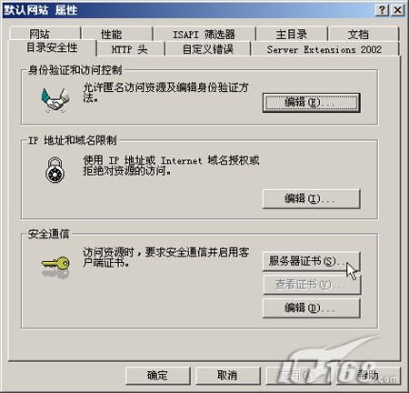Click the padlock IP restriction icon

[55, 169]
